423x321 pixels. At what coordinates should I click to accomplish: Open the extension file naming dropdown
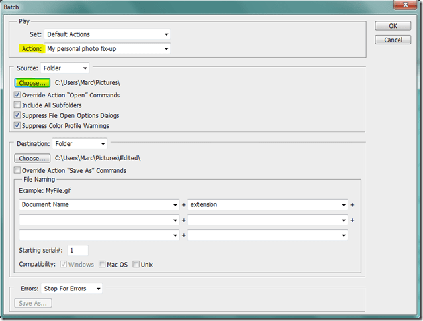pos(268,205)
